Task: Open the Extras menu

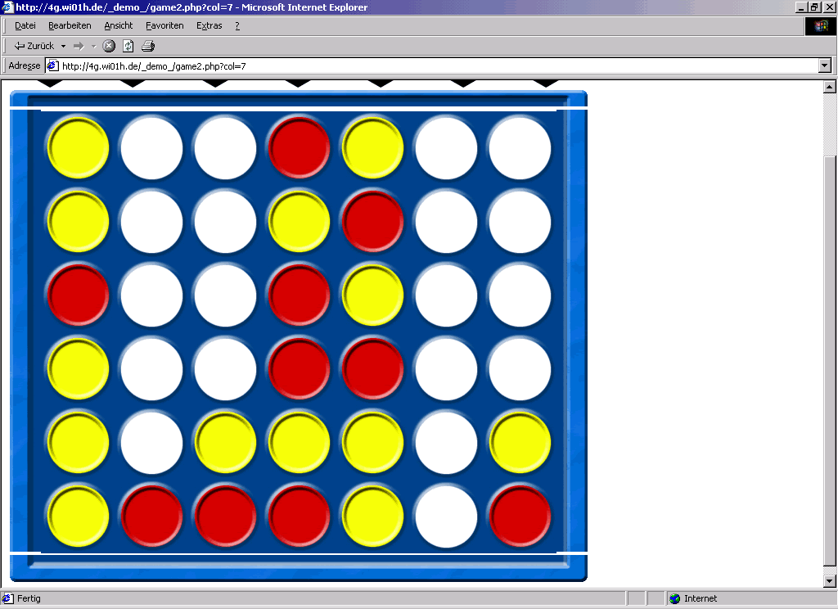Action: click(x=209, y=25)
